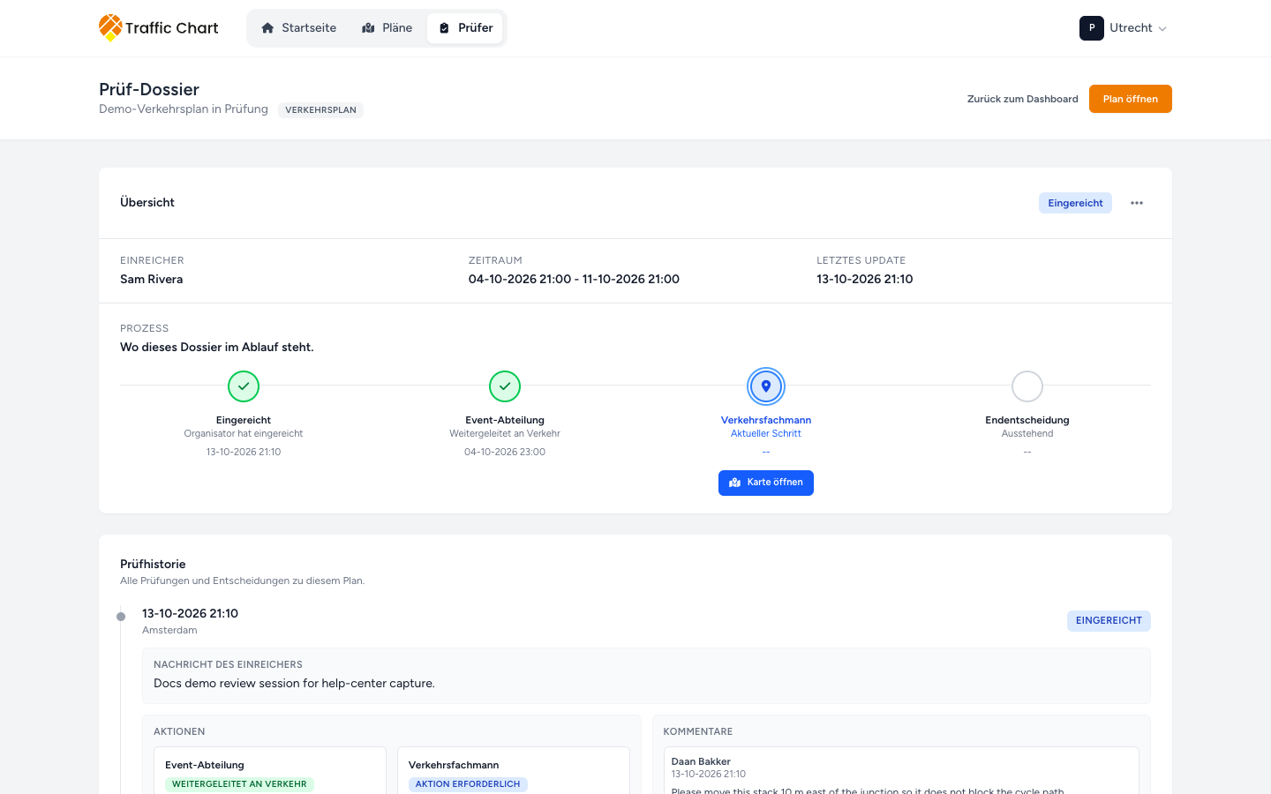Screen dimensions: 1271x794
Task: Click the Docs demo review session message
Action: coord(294,684)
